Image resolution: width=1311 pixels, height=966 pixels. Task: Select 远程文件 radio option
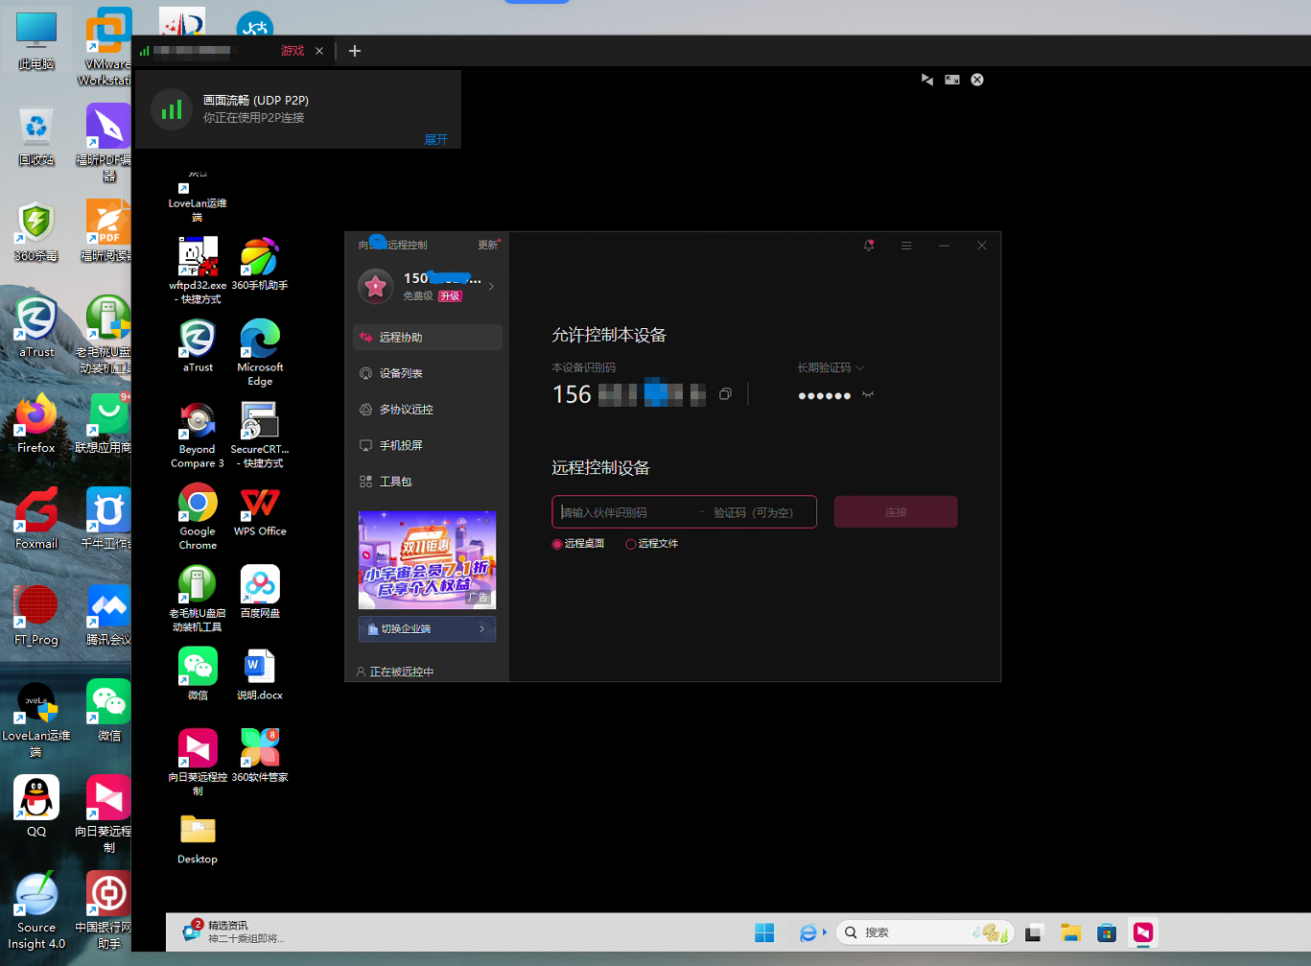[x=630, y=544]
